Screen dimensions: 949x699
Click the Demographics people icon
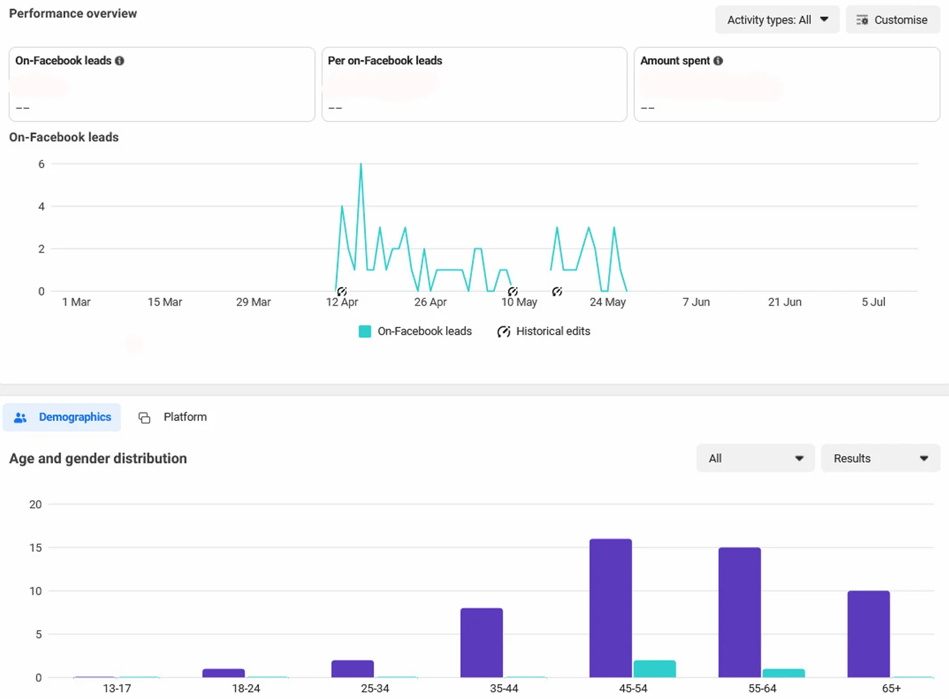click(x=20, y=418)
